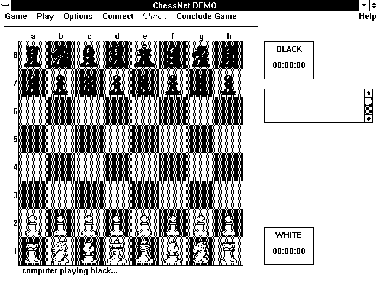Screen dimensions: 379x284
Task: Minimize the ChessNet DEMO window
Action: click(364, 5)
